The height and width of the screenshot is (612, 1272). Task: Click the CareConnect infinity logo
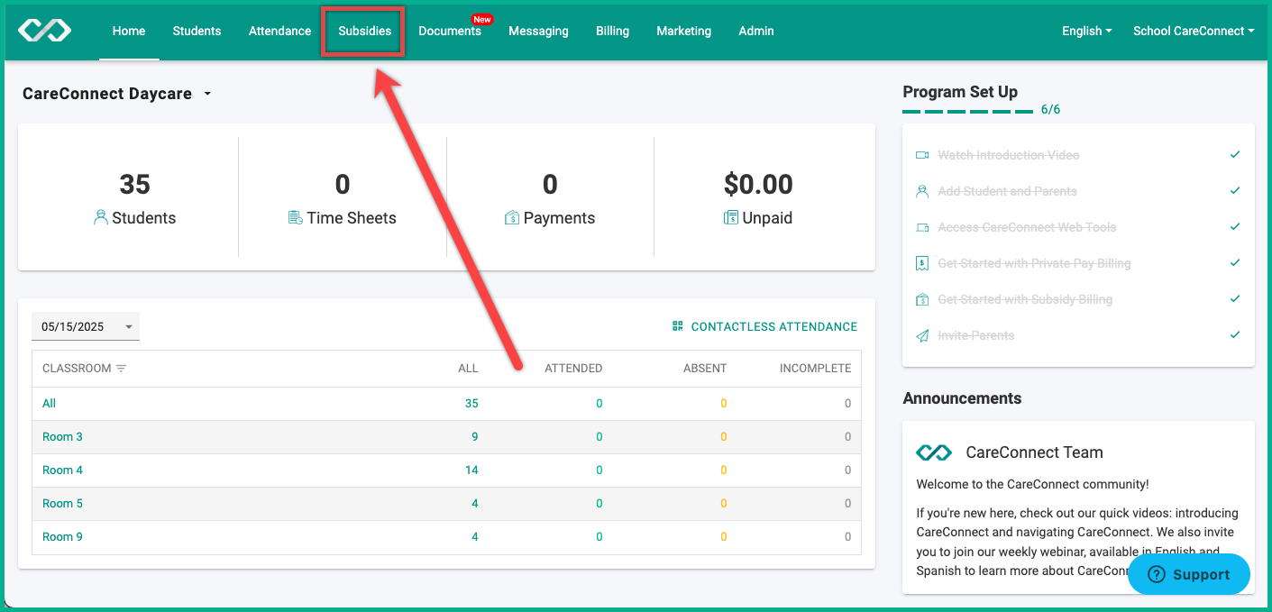(x=45, y=31)
